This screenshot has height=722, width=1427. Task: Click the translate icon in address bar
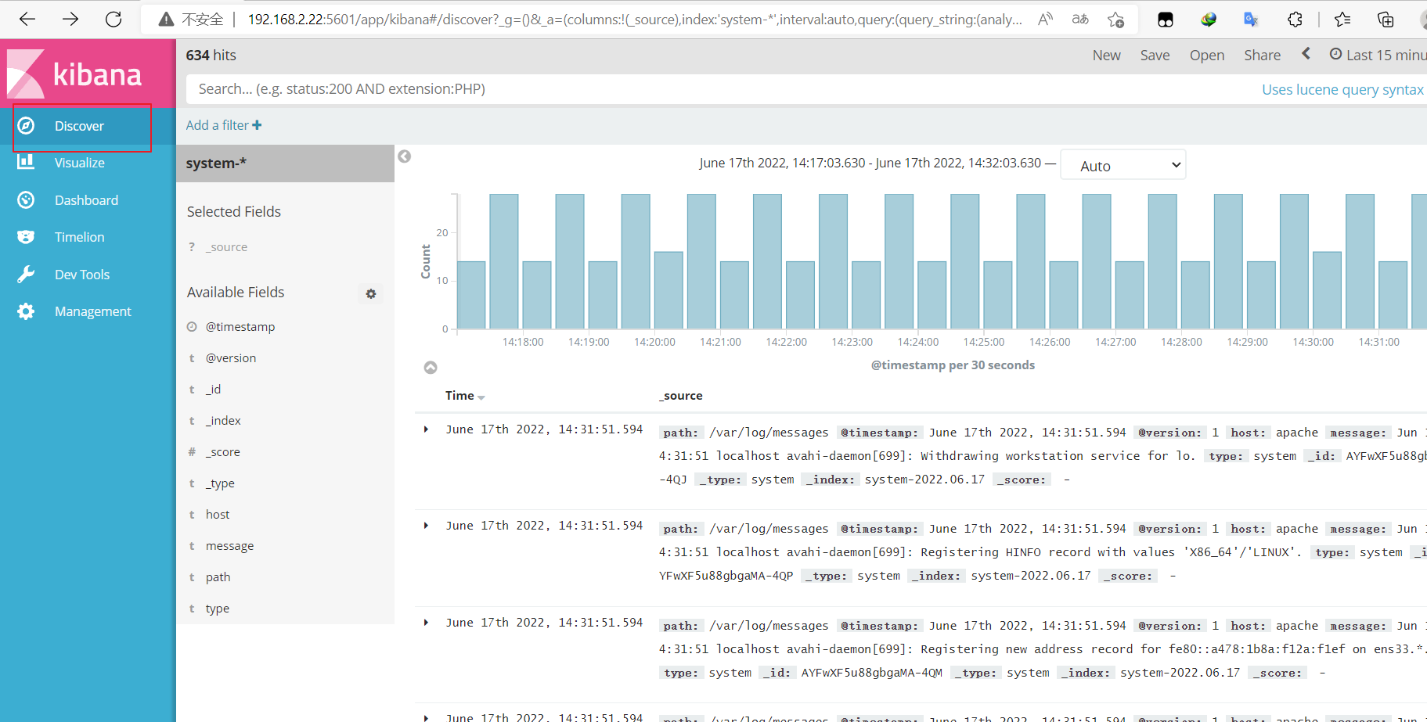pyautogui.click(x=1080, y=20)
